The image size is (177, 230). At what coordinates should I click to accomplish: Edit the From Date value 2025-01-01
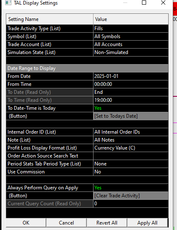click(131, 76)
